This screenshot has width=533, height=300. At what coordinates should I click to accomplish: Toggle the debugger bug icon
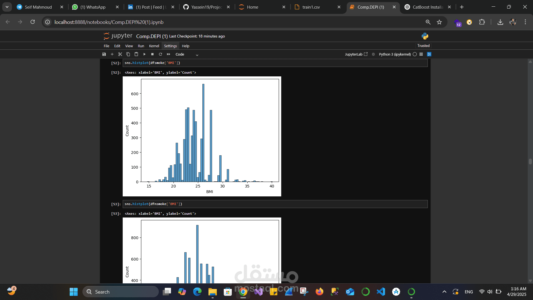(x=373, y=54)
